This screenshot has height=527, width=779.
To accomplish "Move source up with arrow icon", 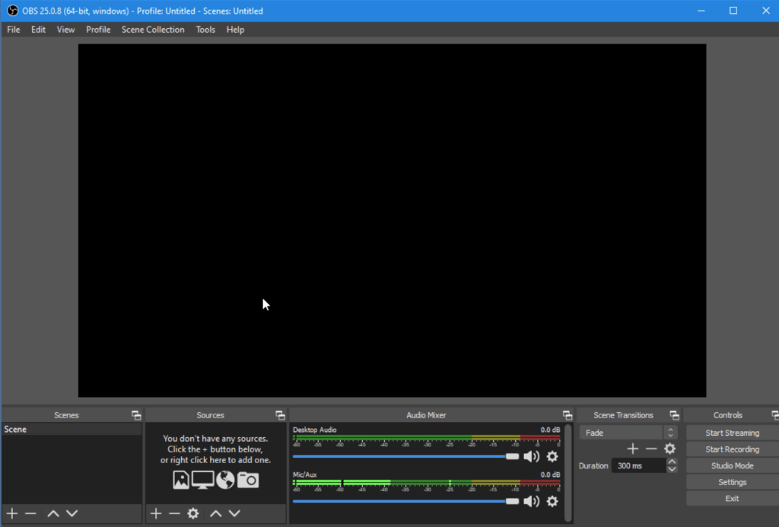I will [215, 513].
